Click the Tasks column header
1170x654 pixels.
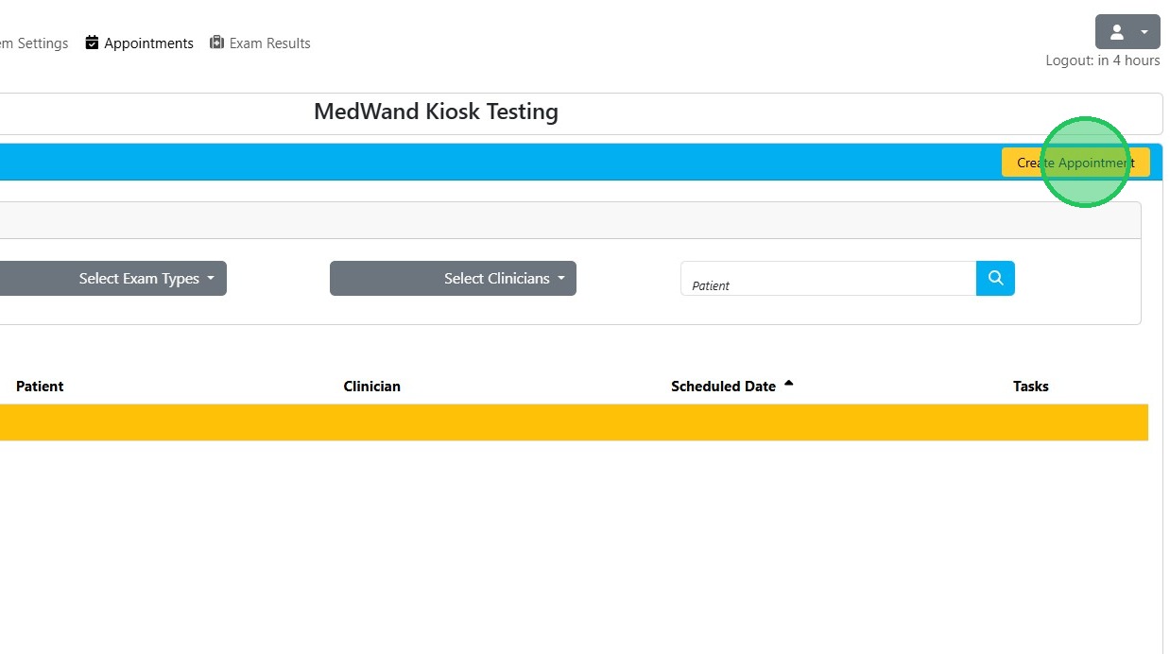[1030, 387]
